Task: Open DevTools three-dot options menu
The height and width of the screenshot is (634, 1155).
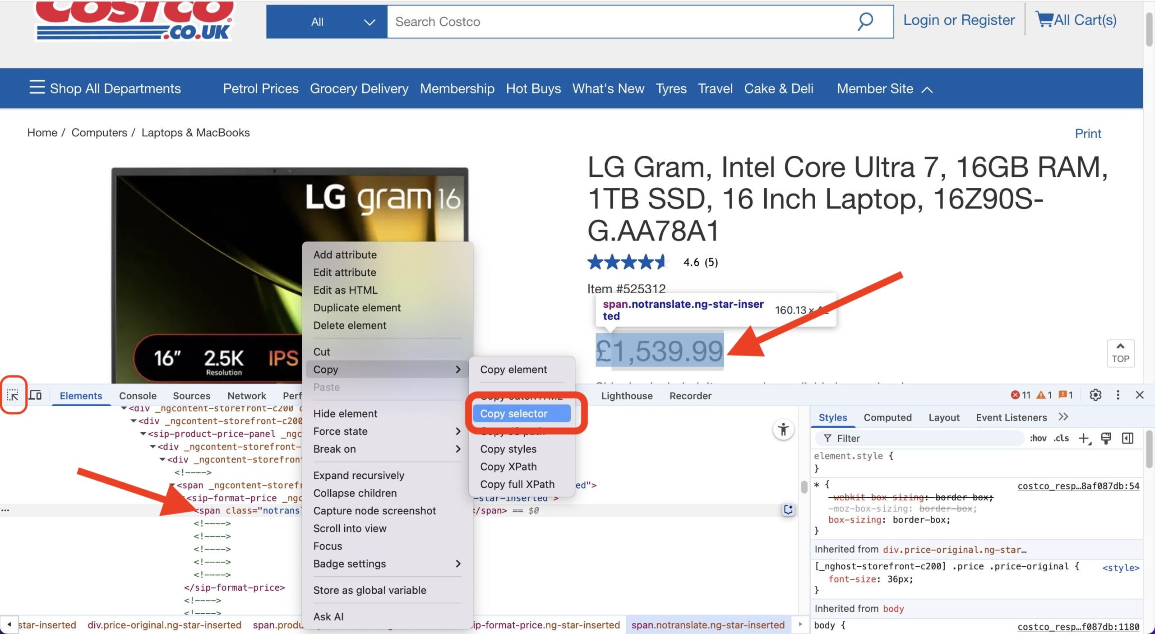Action: click(1118, 395)
